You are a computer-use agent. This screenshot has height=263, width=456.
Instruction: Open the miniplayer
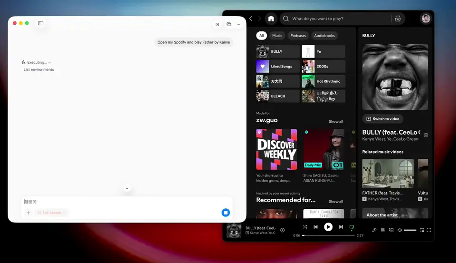point(422,230)
